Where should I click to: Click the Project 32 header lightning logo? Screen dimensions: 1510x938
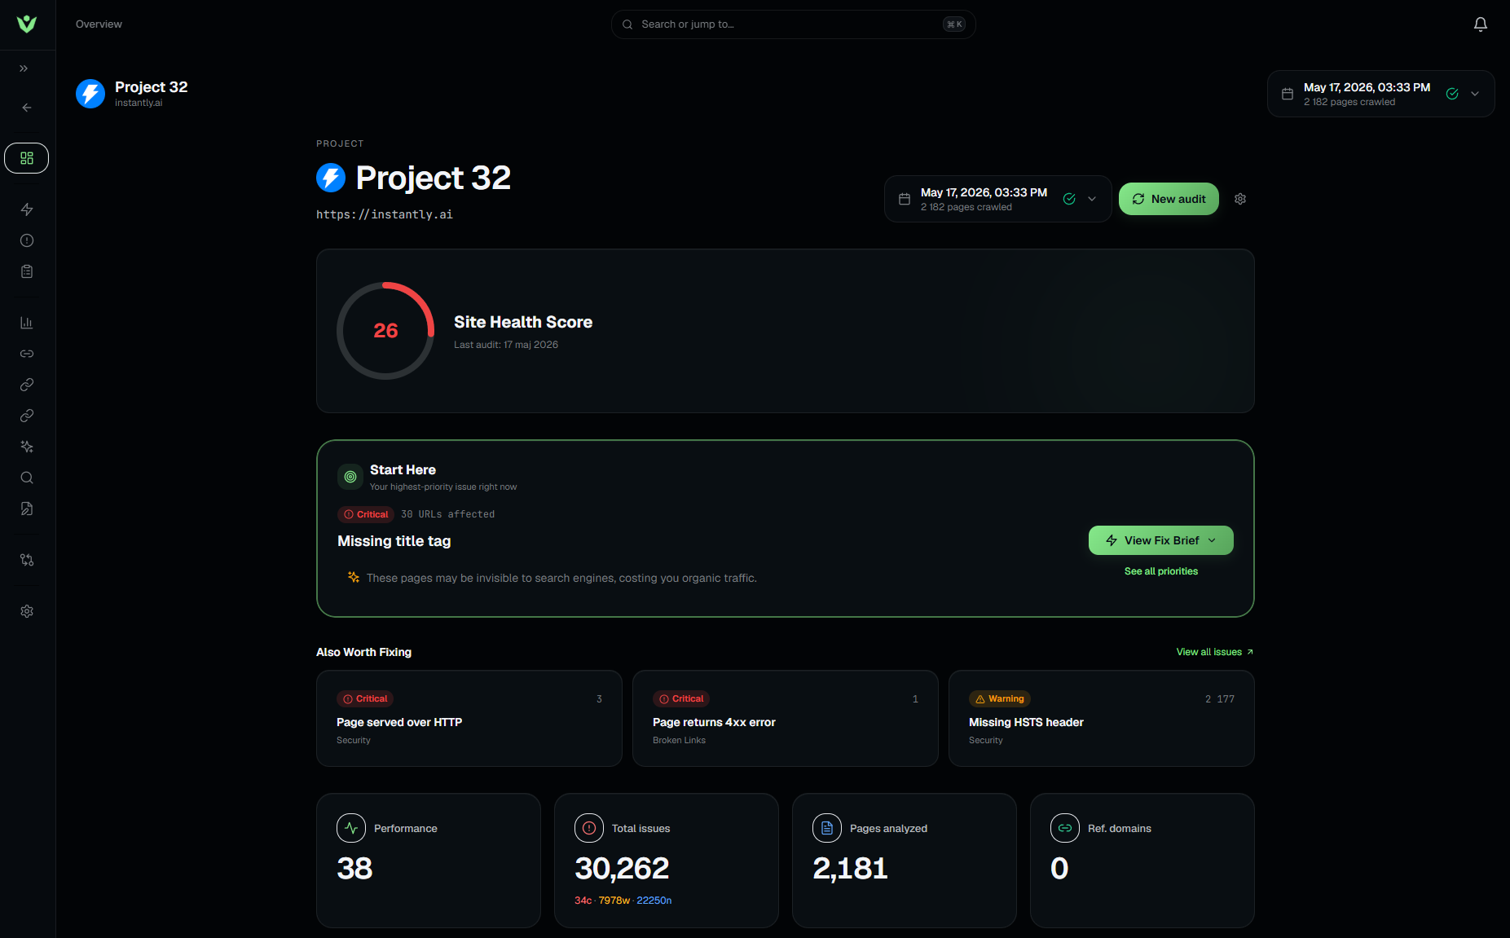pyautogui.click(x=90, y=94)
